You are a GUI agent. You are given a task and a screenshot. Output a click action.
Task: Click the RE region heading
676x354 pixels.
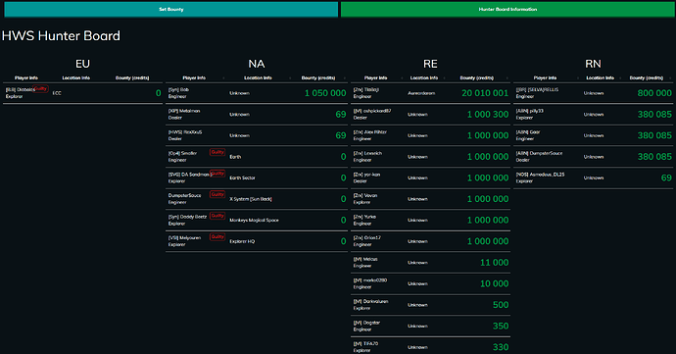[430, 64]
